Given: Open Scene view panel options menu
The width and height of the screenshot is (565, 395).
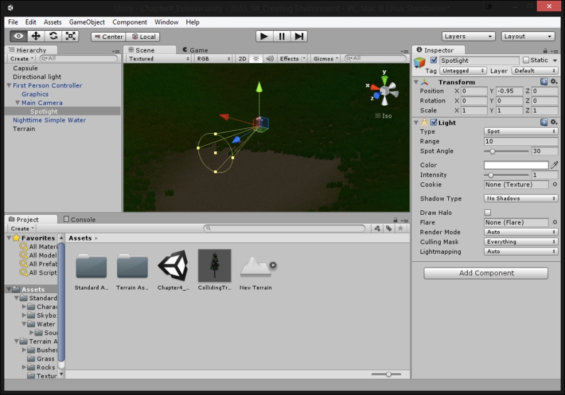Looking at the screenshot, I should point(404,51).
